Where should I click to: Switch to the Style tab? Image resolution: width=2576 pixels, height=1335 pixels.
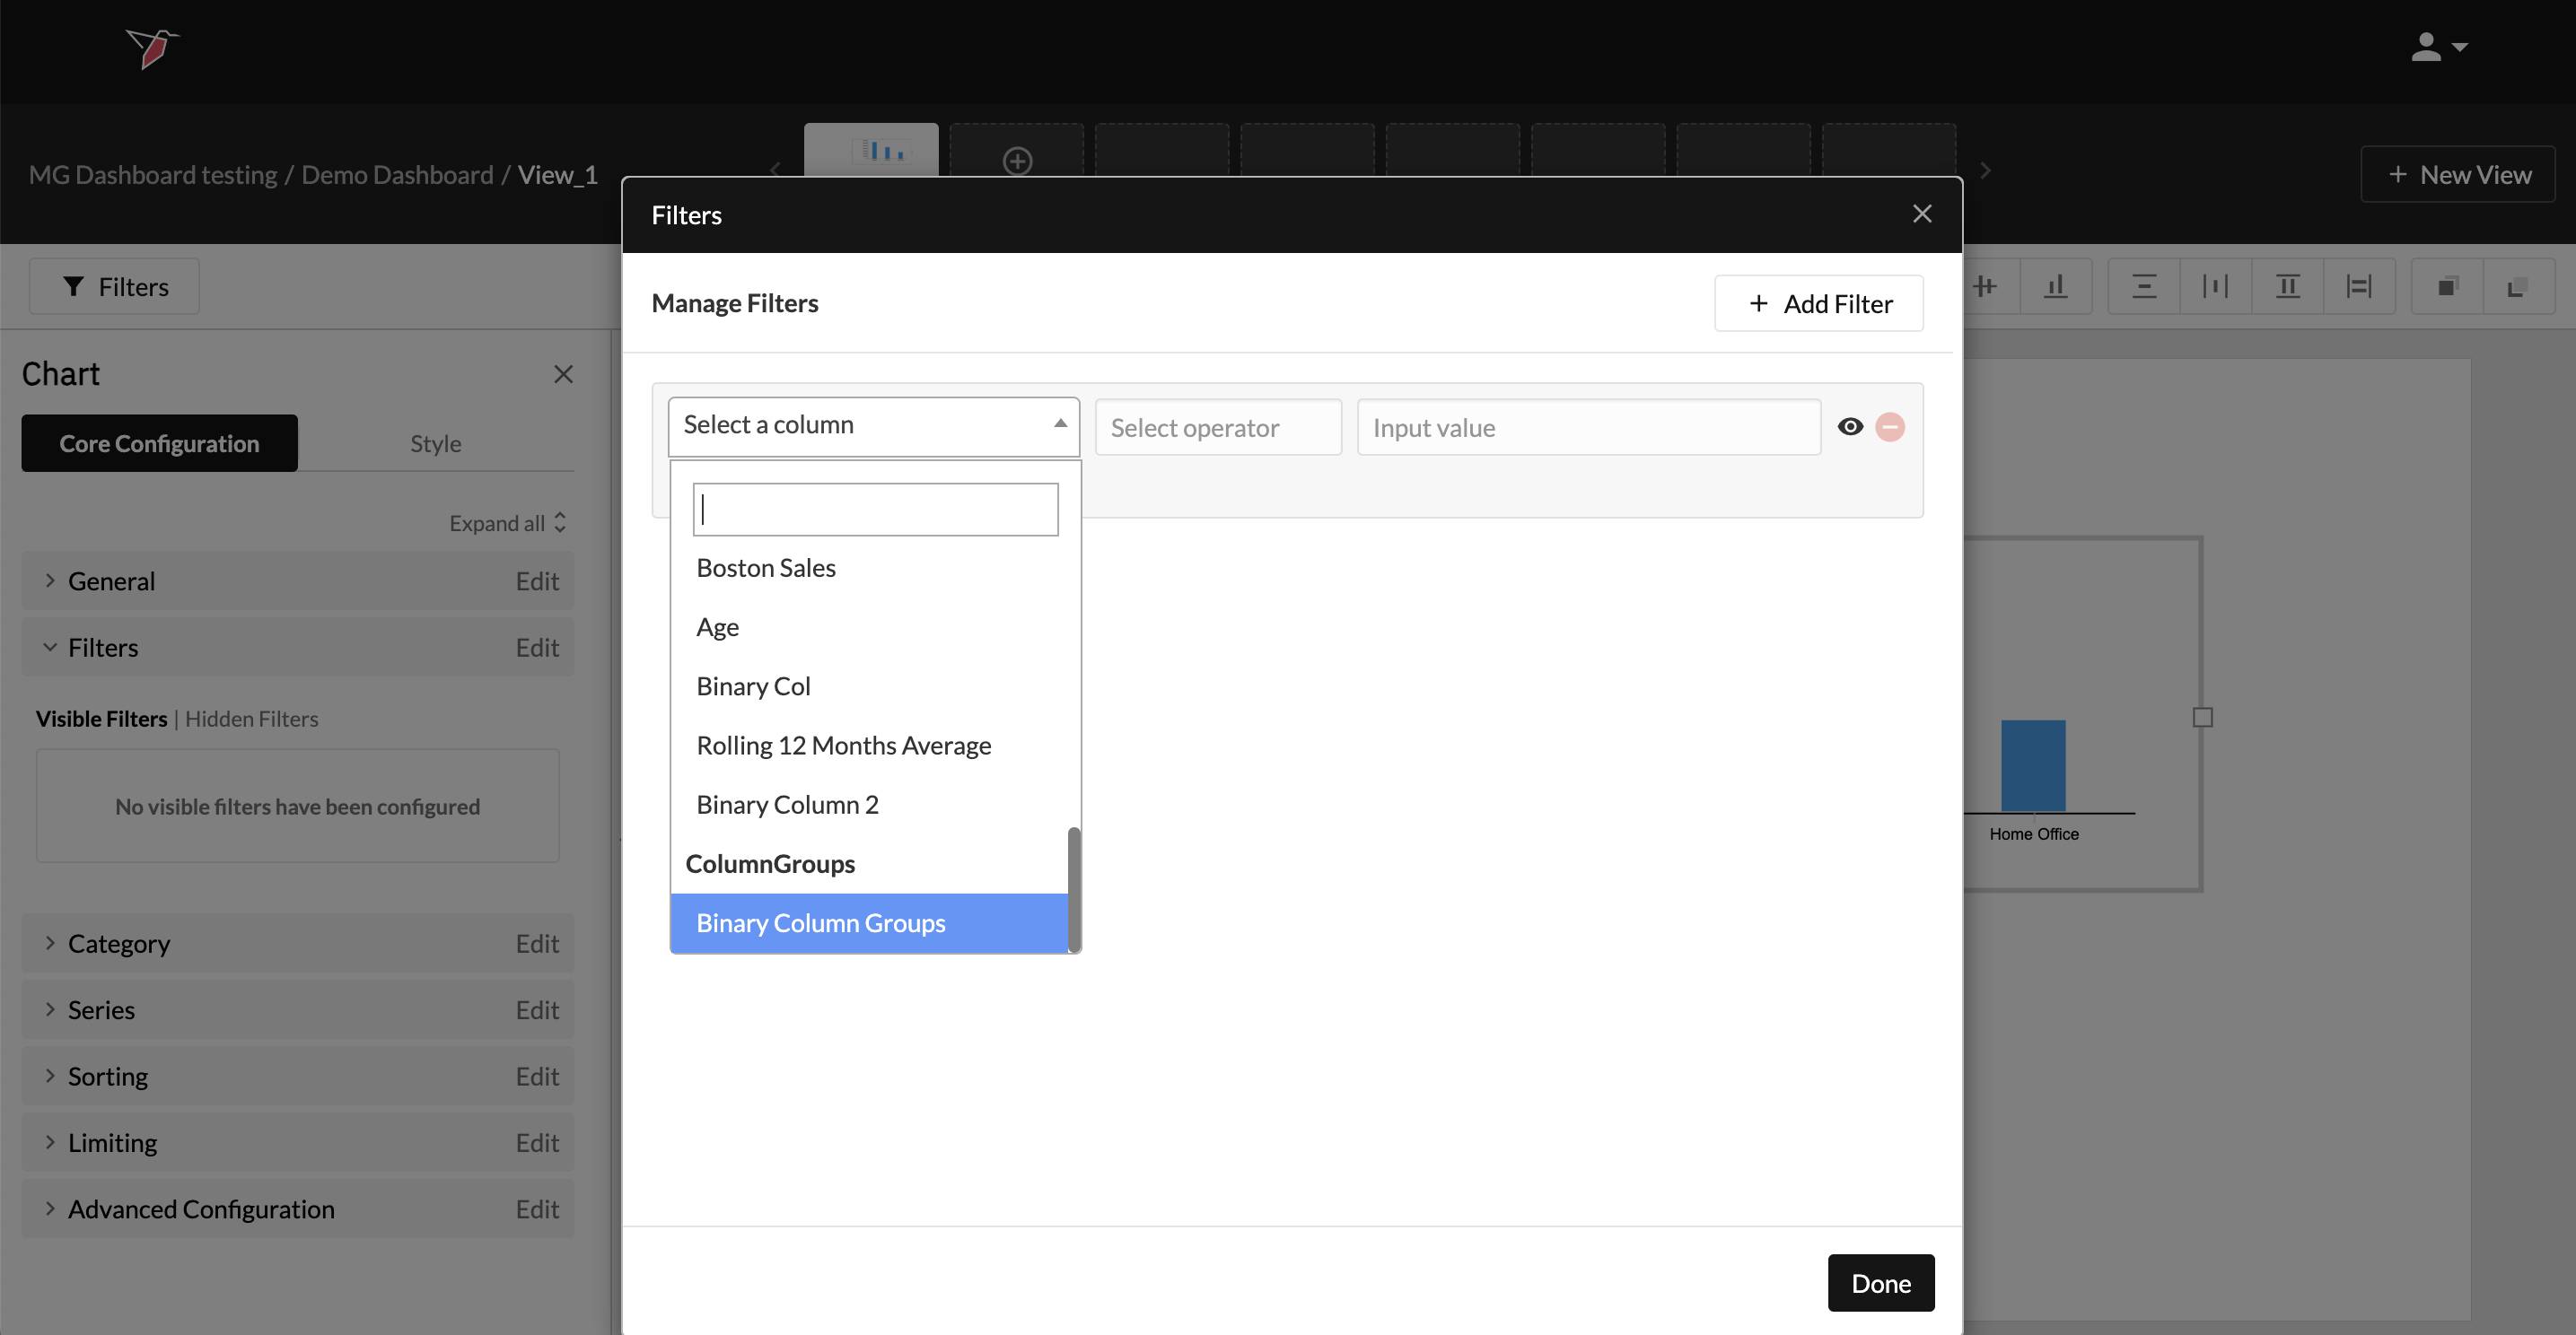point(435,442)
